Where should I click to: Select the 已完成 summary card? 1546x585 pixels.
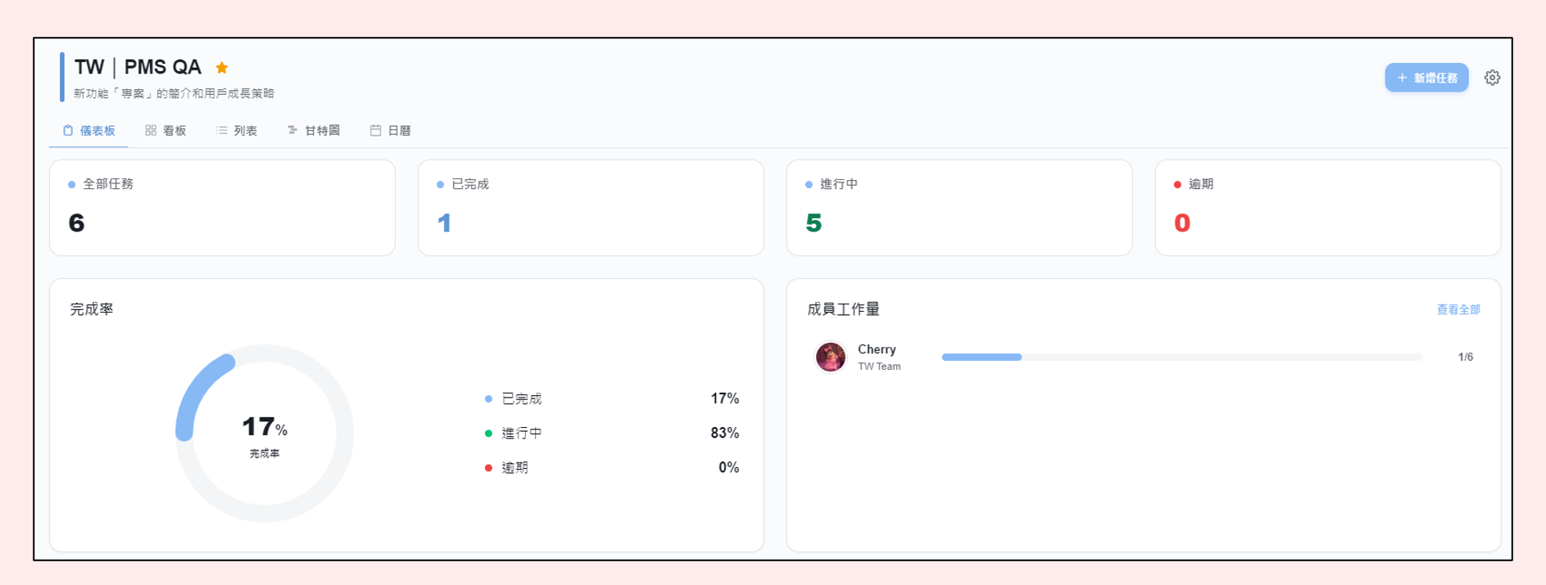pos(591,208)
